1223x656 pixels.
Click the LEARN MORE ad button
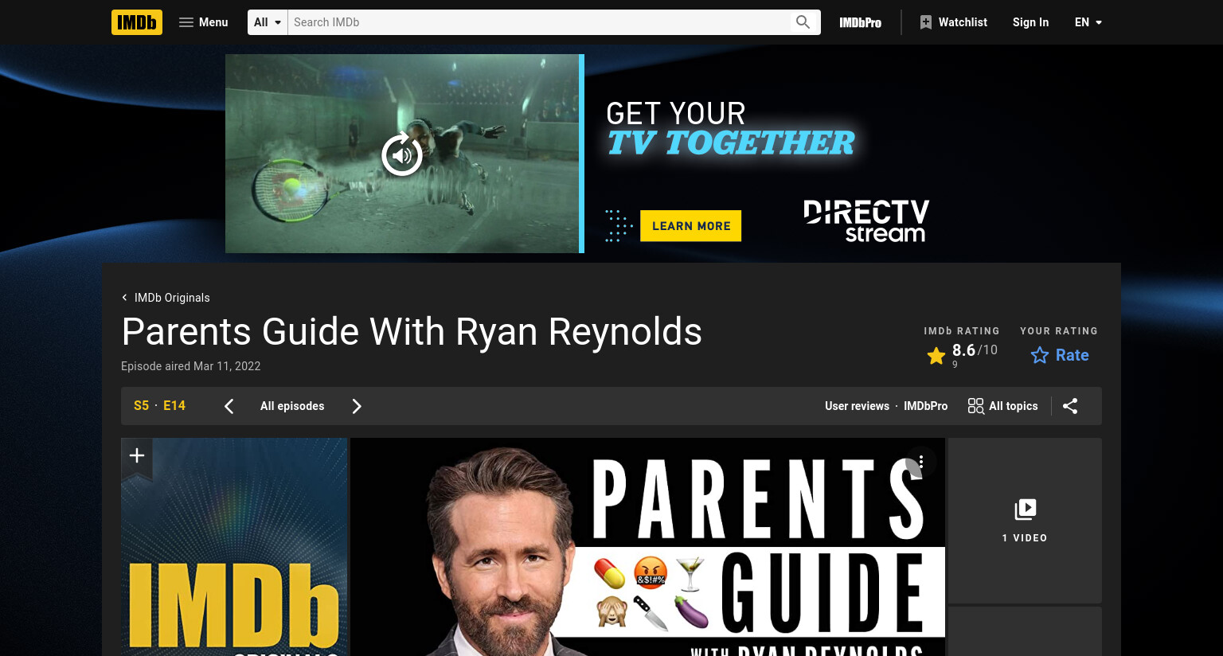tap(691, 226)
